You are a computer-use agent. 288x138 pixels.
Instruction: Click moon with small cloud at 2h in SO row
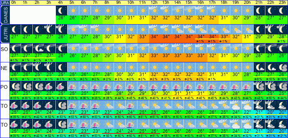pos(39,48)
